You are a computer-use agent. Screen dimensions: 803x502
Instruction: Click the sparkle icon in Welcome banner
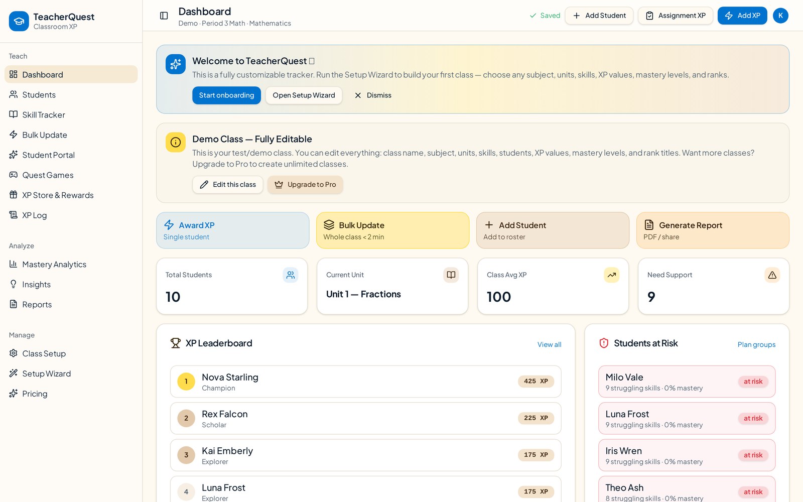[176, 64]
